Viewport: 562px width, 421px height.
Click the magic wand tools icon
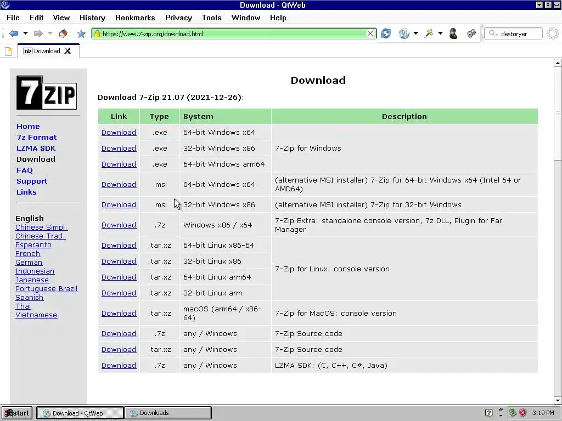click(x=429, y=33)
